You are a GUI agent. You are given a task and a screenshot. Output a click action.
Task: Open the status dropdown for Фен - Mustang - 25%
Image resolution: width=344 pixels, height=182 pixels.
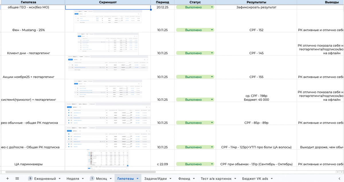pyautogui.click(x=212, y=30)
